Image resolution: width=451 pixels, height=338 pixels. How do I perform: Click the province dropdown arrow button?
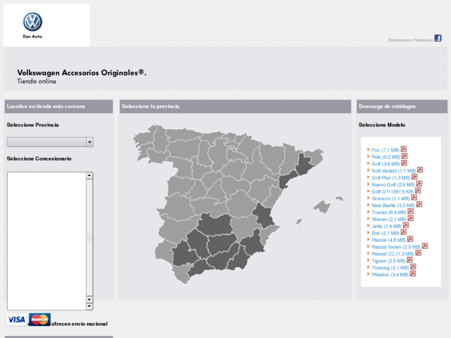click(x=90, y=142)
